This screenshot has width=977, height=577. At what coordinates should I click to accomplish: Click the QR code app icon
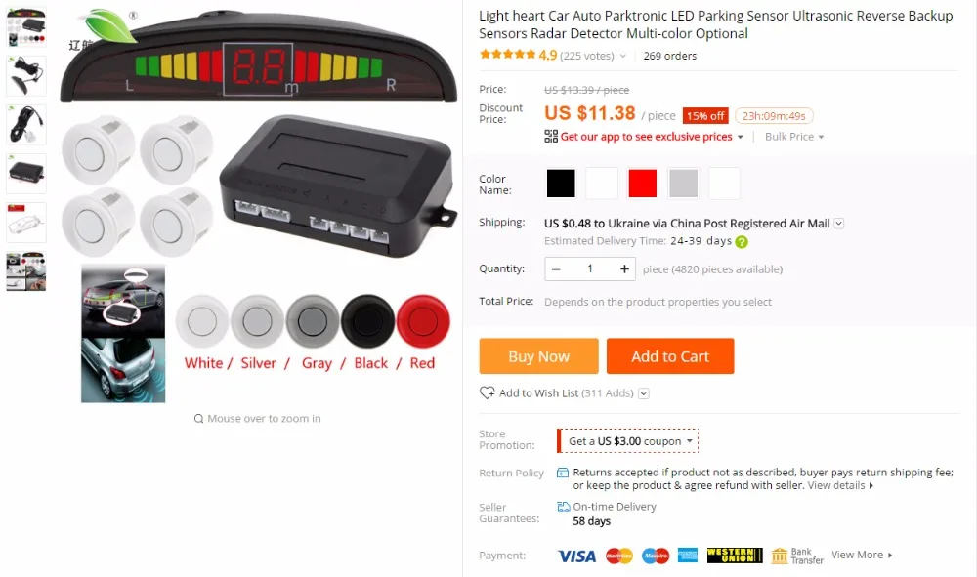(551, 137)
